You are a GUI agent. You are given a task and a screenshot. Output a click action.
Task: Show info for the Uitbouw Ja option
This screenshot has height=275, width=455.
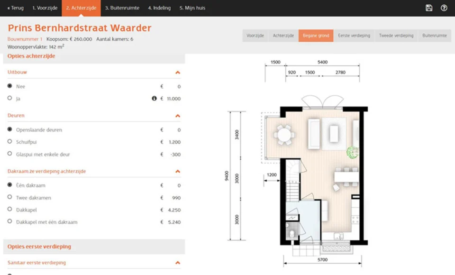pos(155,99)
